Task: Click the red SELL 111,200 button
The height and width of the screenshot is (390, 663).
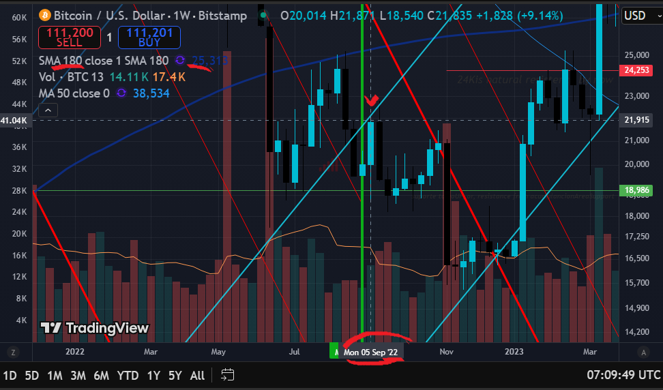Action: coord(70,37)
